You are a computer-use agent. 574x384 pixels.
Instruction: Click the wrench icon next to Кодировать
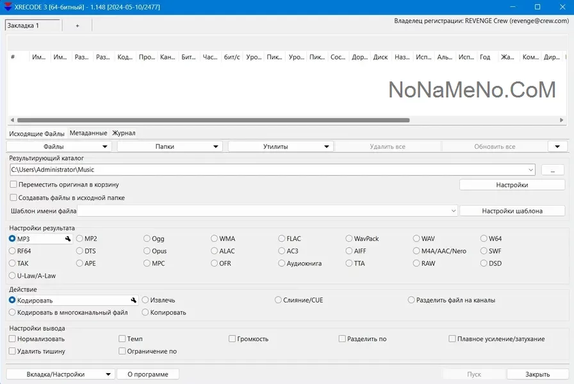[x=134, y=300]
